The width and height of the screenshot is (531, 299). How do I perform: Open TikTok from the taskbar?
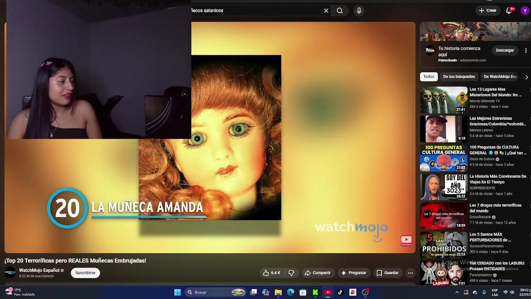tap(340, 292)
